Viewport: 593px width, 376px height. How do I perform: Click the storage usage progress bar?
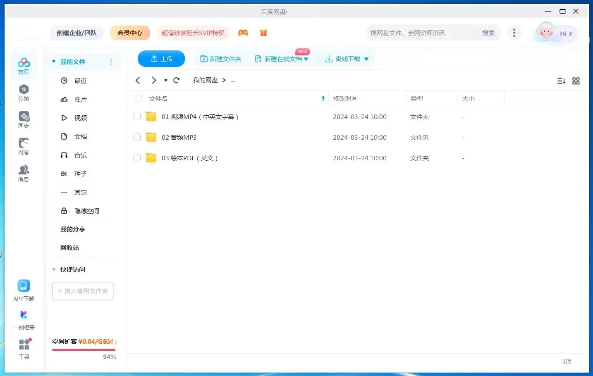84,350
